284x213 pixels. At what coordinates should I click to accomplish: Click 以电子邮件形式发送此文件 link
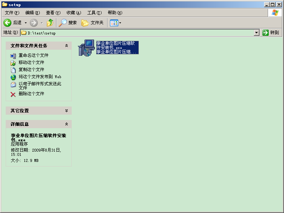40,86
